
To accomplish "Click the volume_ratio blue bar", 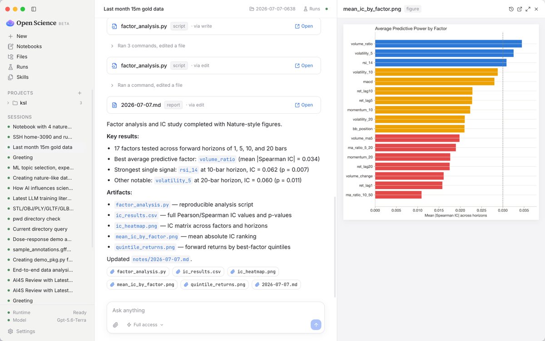I will click(x=448, y=44).
